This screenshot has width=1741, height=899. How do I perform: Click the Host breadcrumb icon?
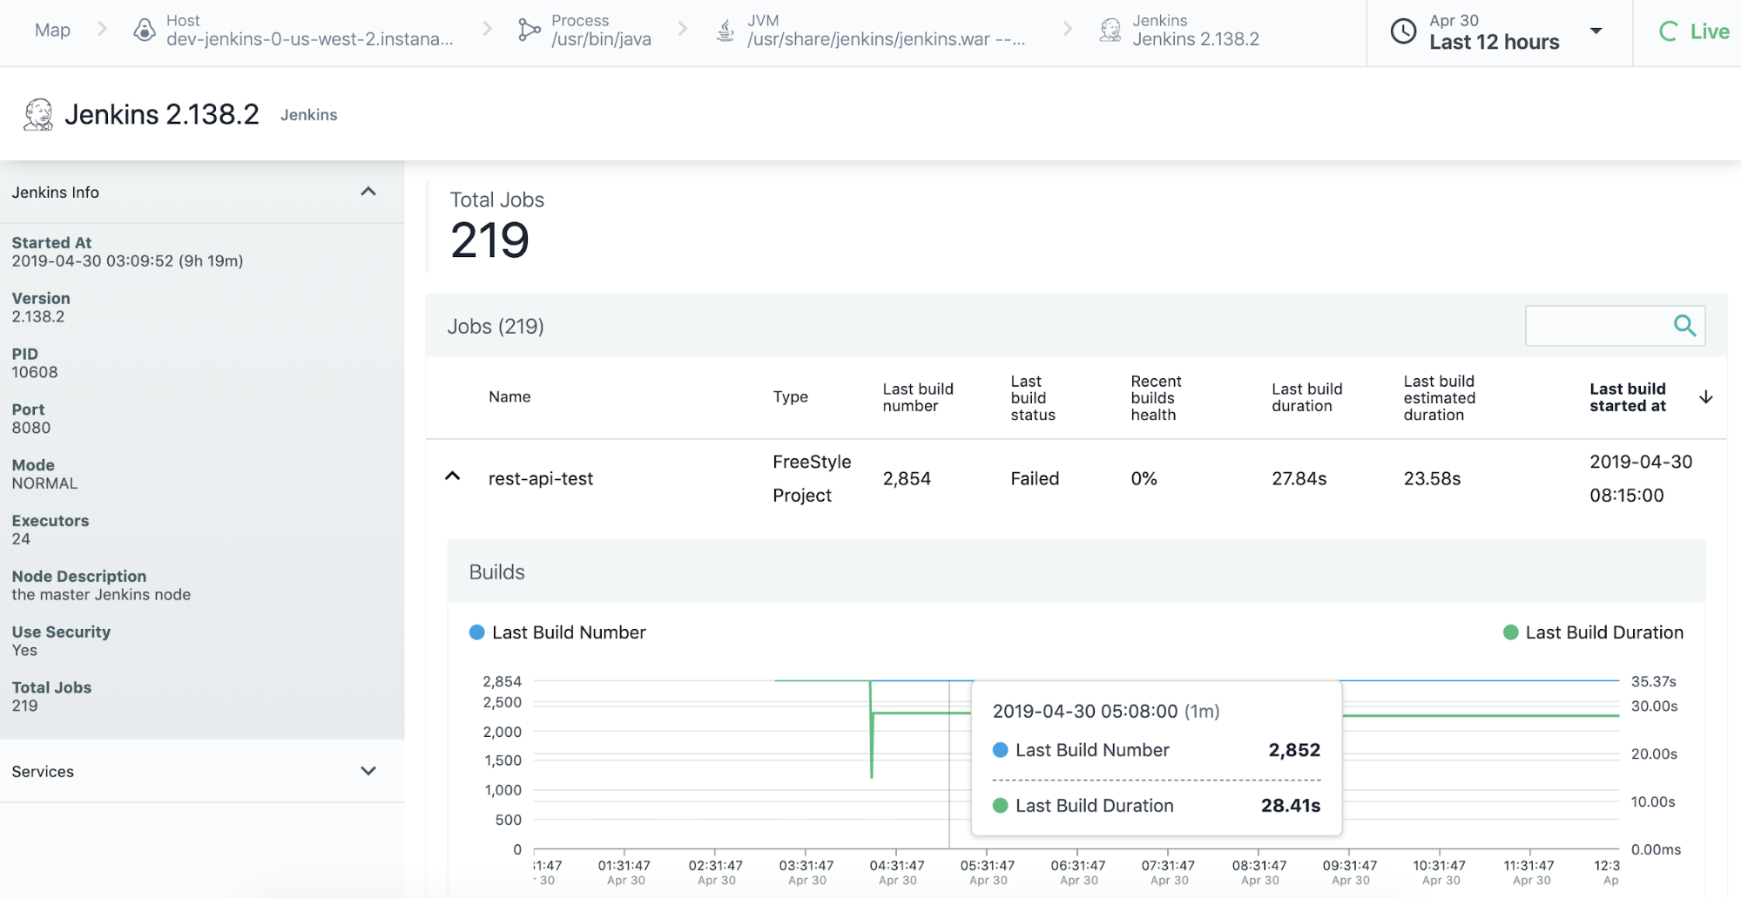[x=145, y=30]
